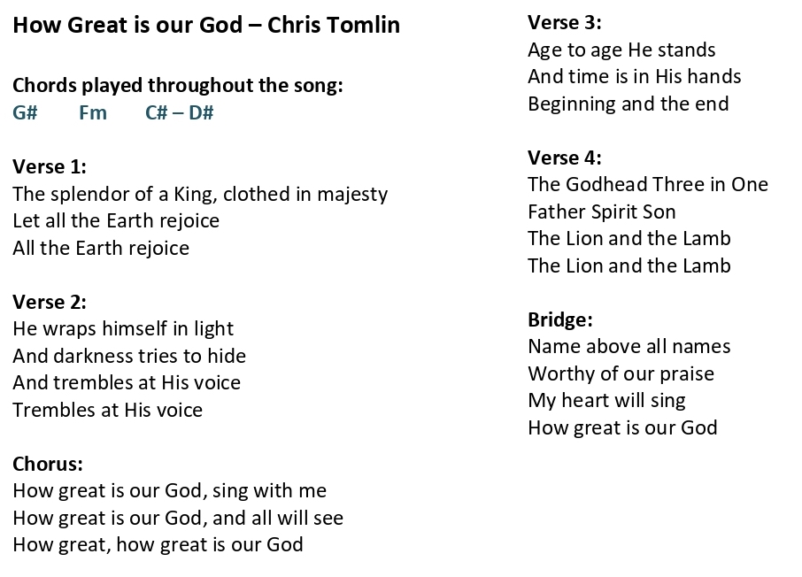Image resolution: width=802 pixels, height=577 pixels.
Task: Click the line Name above all names
Action: coord(629,347)
